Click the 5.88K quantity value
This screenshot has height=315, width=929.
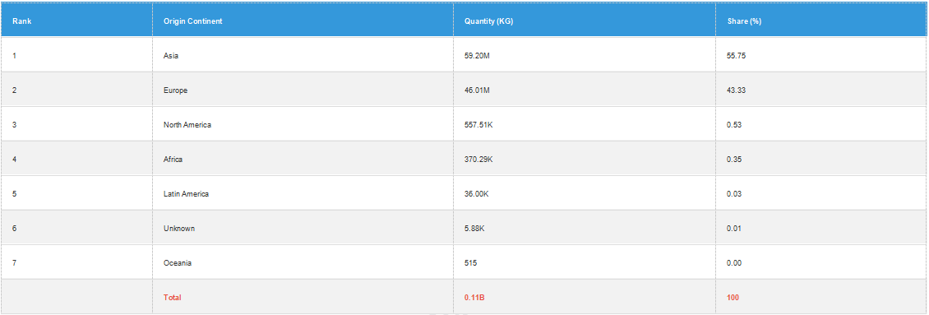pos(475,228)
